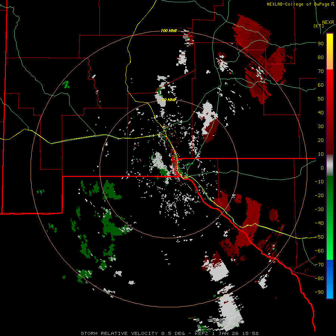This screenshot has width=336, height=336.
Task: Select the -70 value on the velocity scale
Action: [319, 265]
